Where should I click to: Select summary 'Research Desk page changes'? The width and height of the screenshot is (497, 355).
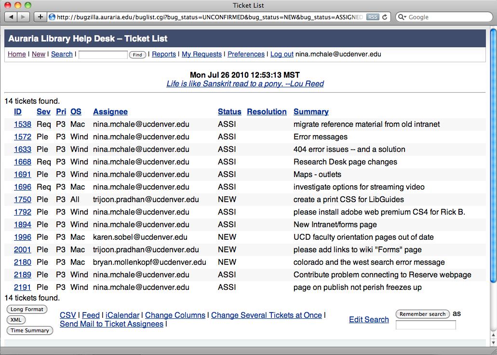coord(345,162)
